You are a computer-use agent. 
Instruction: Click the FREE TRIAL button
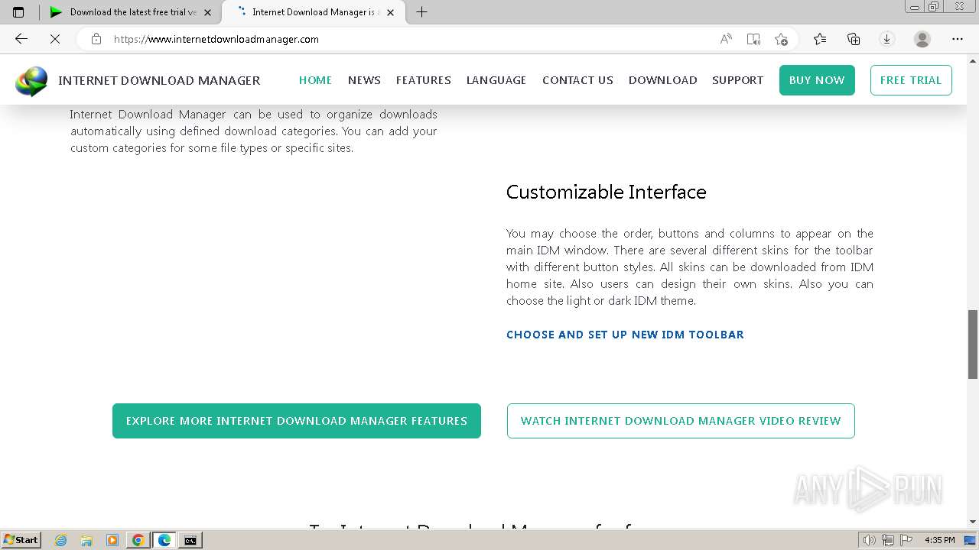(x=911, y=80)
